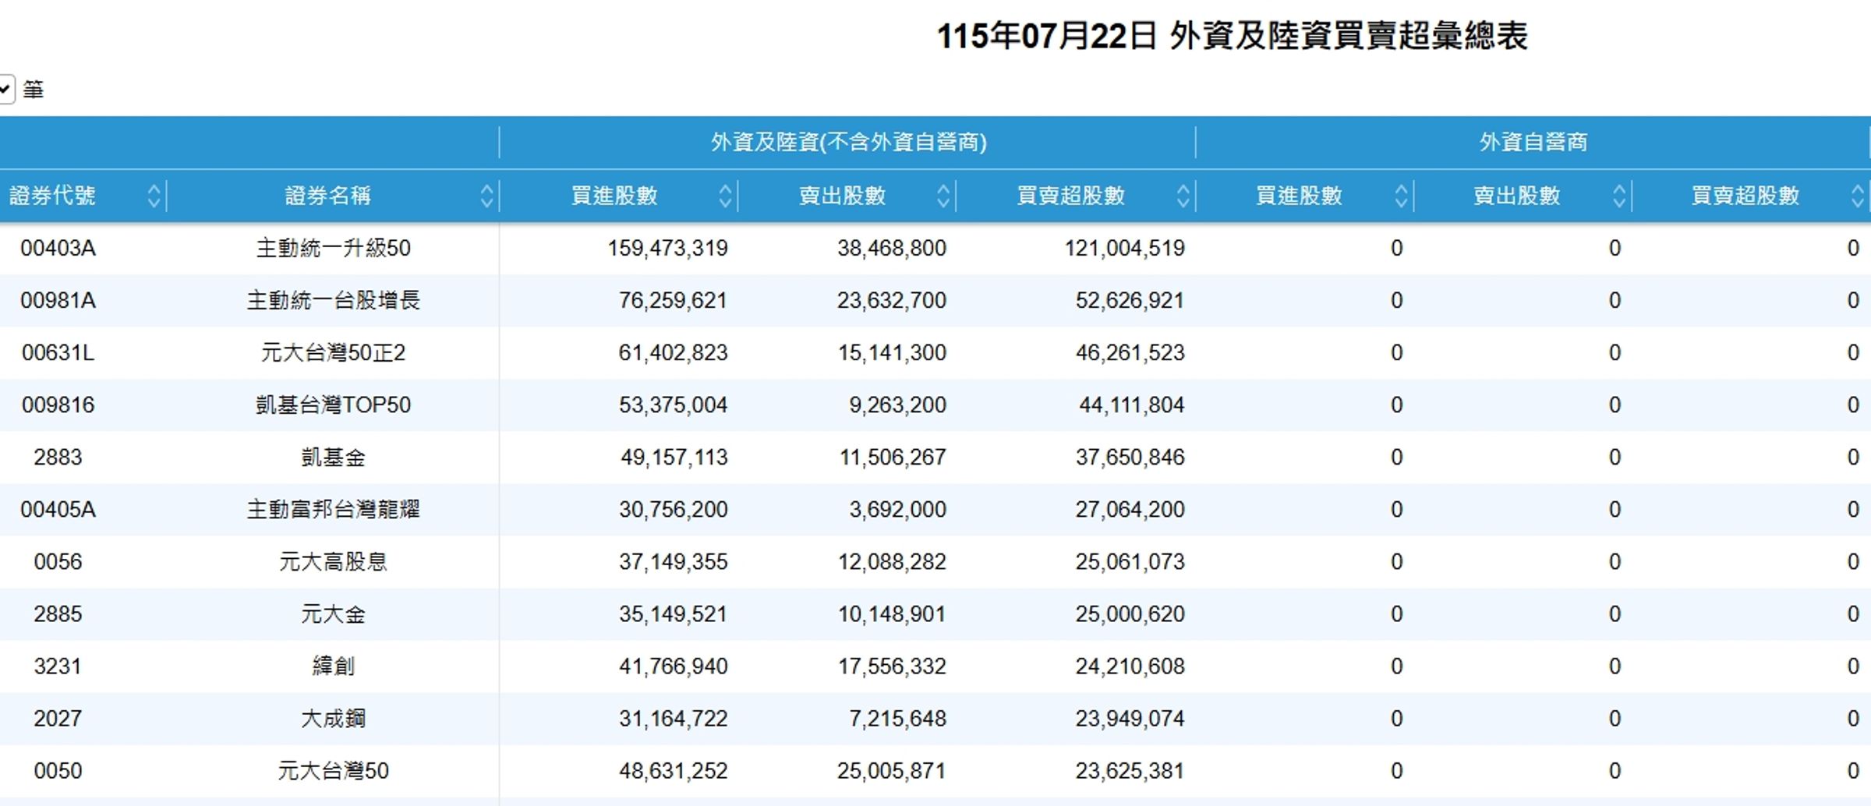Click buy volume 41,766,940
Viewport: 1871px width, 806px height.
click(673, 666)
